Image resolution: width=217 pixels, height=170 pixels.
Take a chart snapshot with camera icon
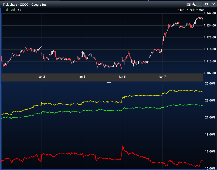(189, 4)
